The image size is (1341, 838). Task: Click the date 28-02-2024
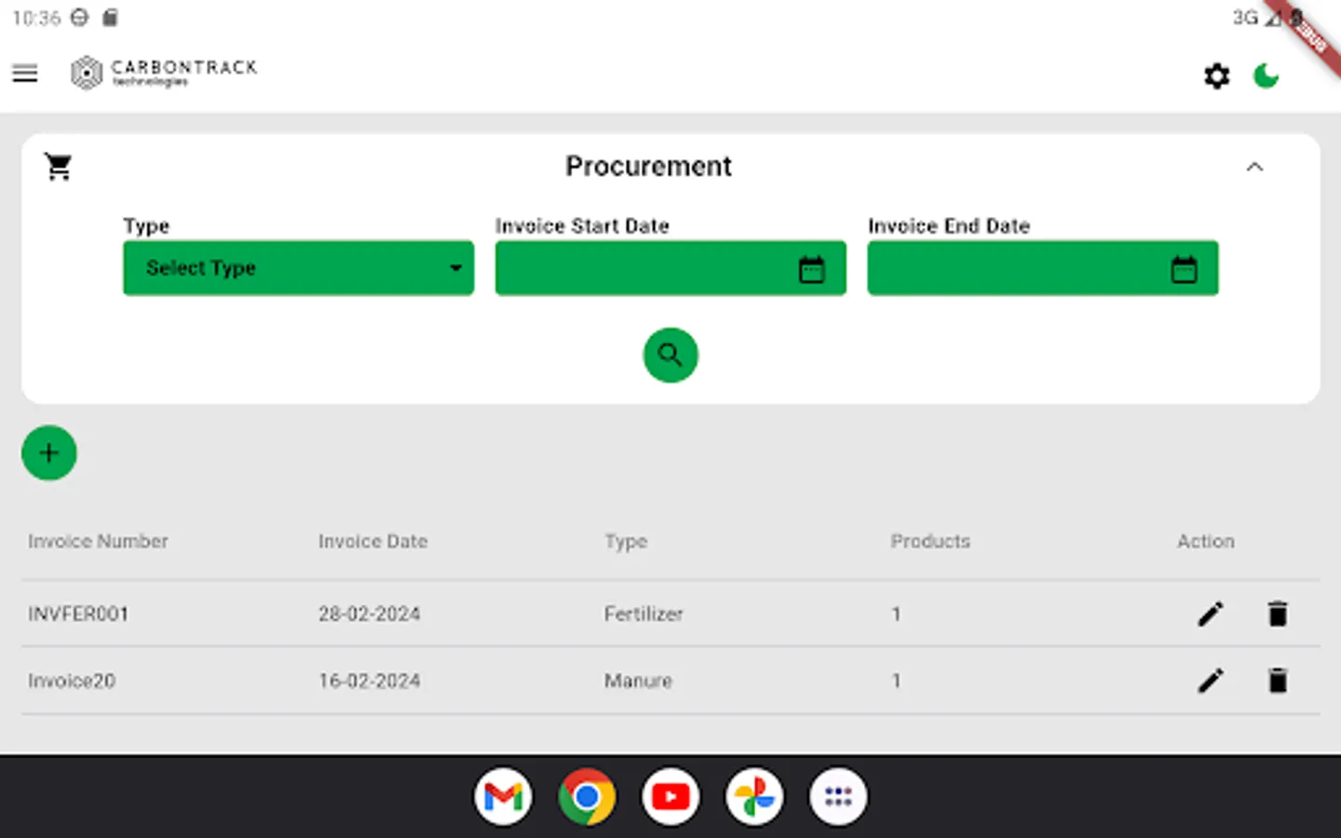click(x=370, y=614)
